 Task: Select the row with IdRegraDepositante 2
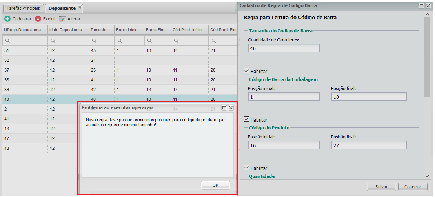pos(40,109)
